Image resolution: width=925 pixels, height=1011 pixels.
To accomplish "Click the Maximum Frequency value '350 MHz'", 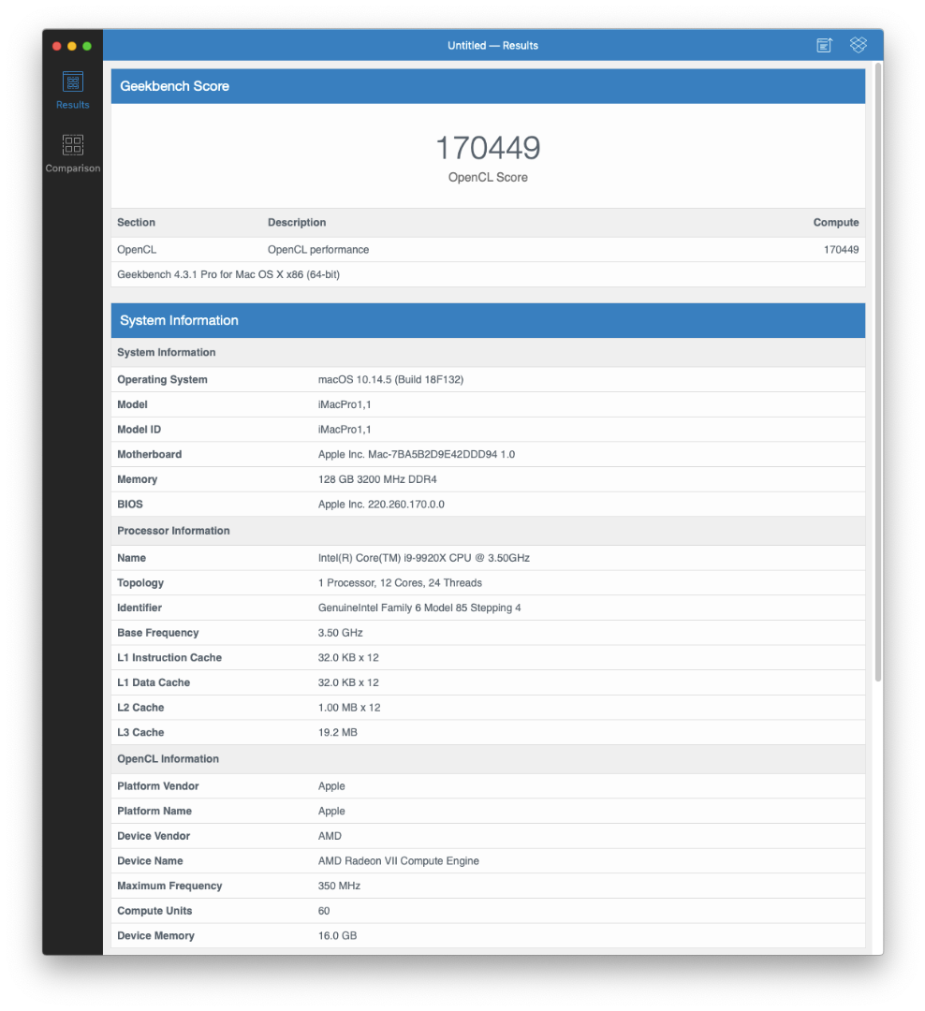I will [x=339, y=886].
